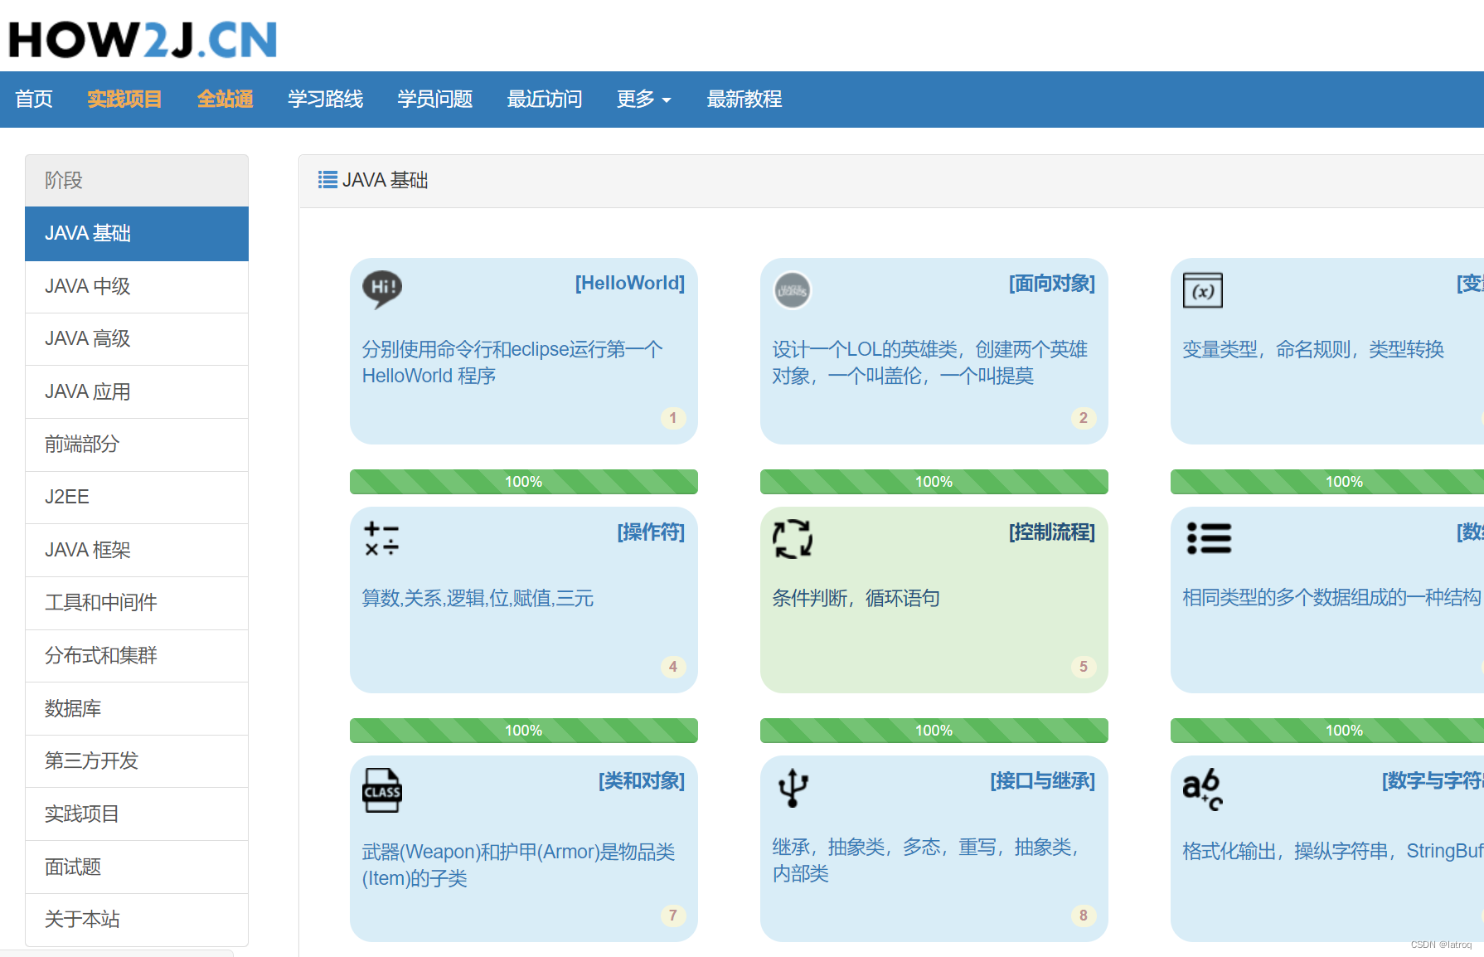Image resolution: width=1484 pixels, height=957 pixels.
Task: Open 学习路线 in navigation bar
Action: 325,100
